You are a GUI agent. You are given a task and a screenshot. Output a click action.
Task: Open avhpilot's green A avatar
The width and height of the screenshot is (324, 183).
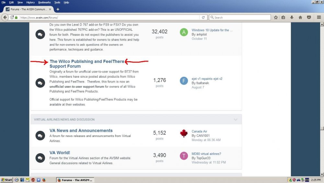184,32
